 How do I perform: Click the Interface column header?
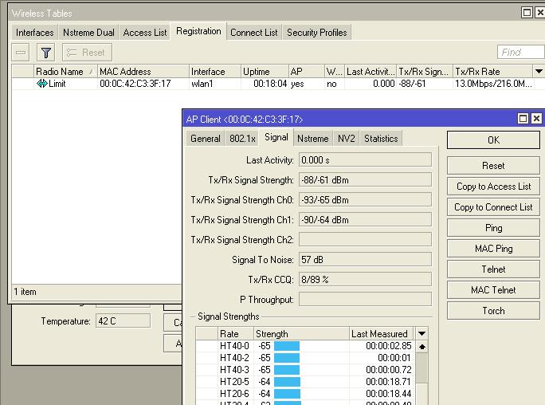coord(215,72)
